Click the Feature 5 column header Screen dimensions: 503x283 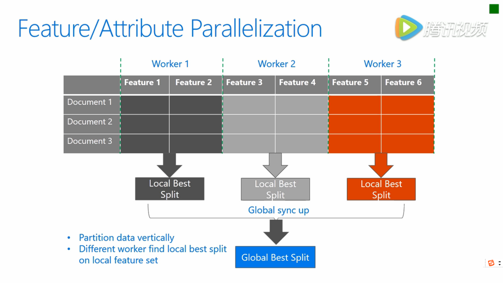click(x=355, y=85)
